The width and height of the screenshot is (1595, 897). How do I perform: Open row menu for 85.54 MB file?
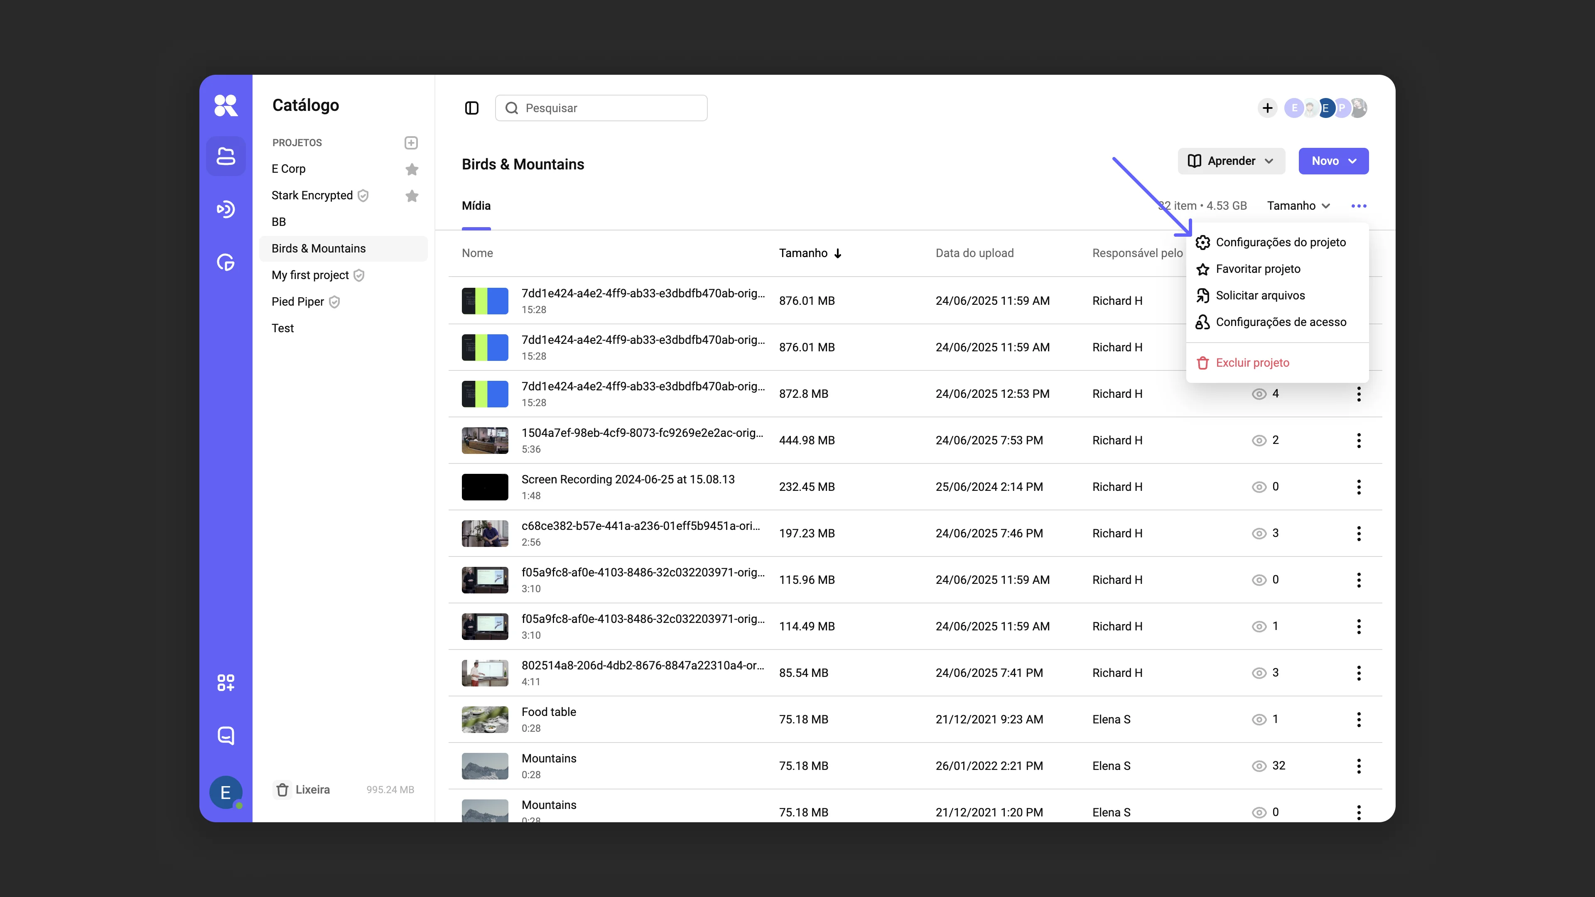pos(1359,673)
